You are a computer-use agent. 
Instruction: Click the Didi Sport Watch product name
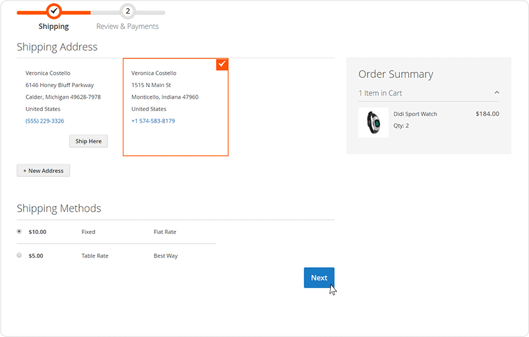(x=415, y=114)
